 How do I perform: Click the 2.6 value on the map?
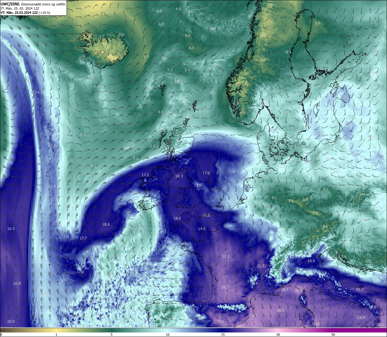point(325,227)
